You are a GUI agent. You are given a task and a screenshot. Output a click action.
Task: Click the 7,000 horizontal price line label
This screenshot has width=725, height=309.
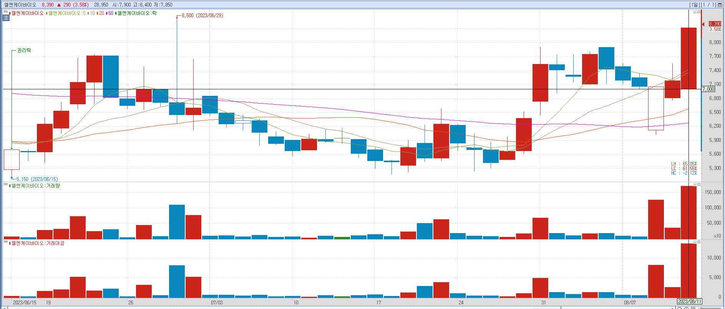tap(708, 89)
